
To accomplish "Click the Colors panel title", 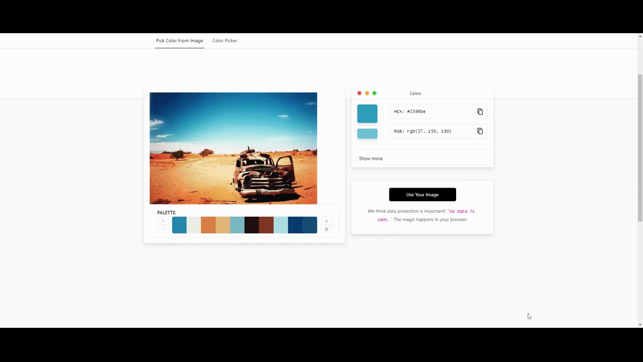I will coord(415,94).
